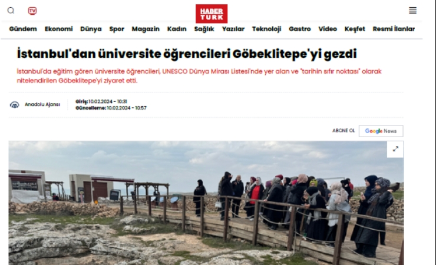
Task: Go to the Teknoloji section
Action: [267, 29]
